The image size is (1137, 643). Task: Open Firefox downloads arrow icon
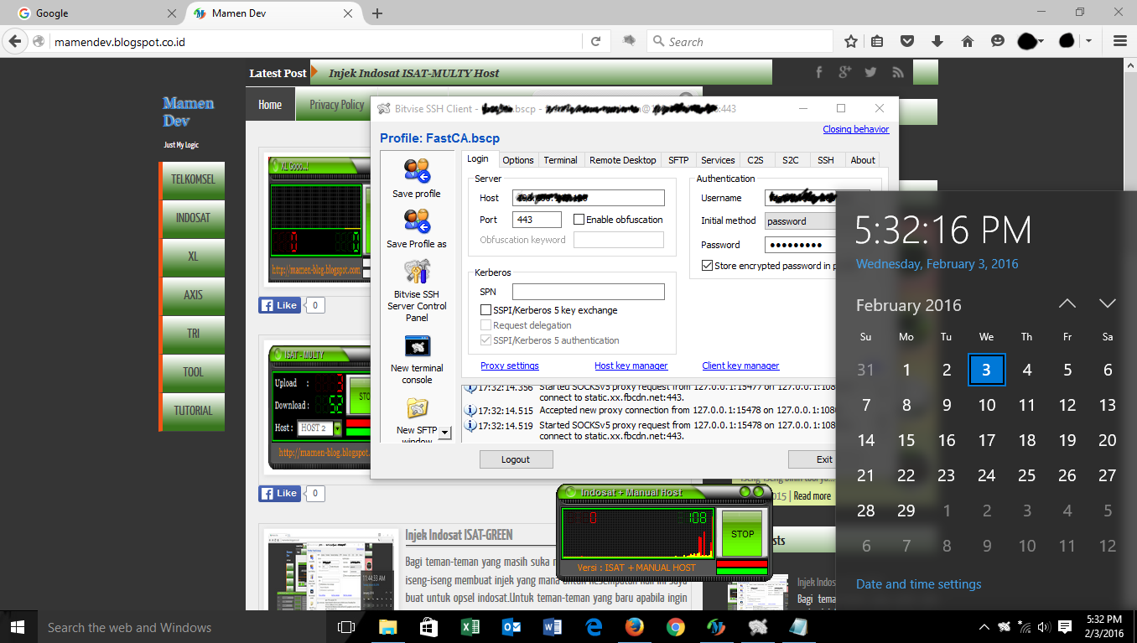(x=937, y=41)
